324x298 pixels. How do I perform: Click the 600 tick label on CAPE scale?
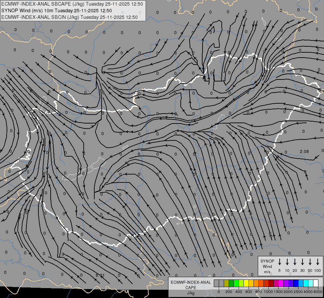[249, 292]
